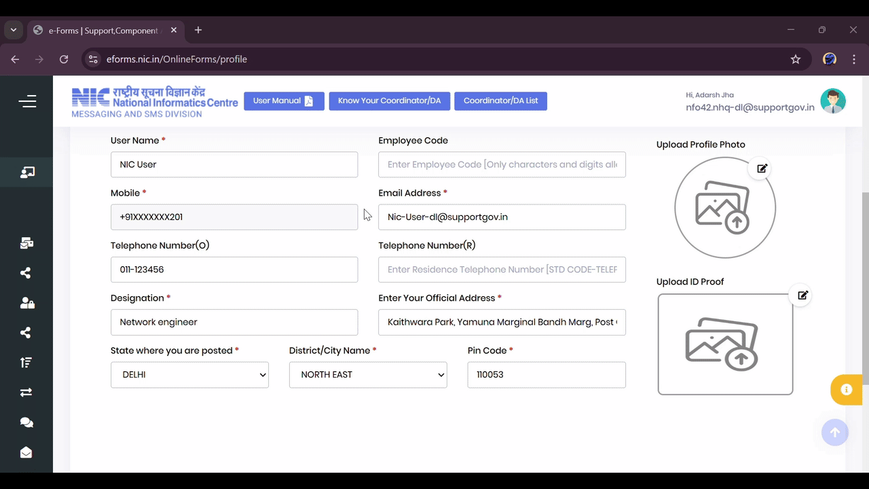Viewport: 869px width, 489px height.
Task: Expand the browser tab search chevron
Action: tap(13, 30)
